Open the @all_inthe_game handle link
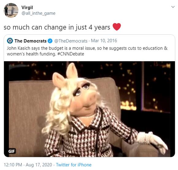The width and height of the screenshot is (178, 170). click(38, 13)
